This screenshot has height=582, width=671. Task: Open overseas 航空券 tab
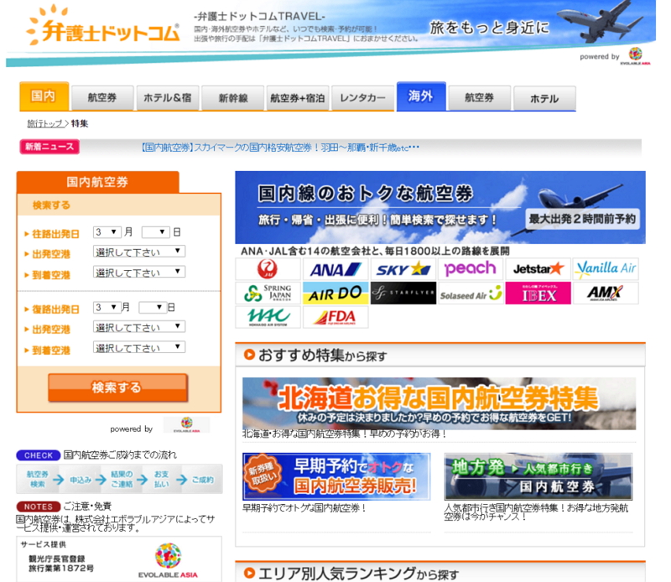(480, 98)
